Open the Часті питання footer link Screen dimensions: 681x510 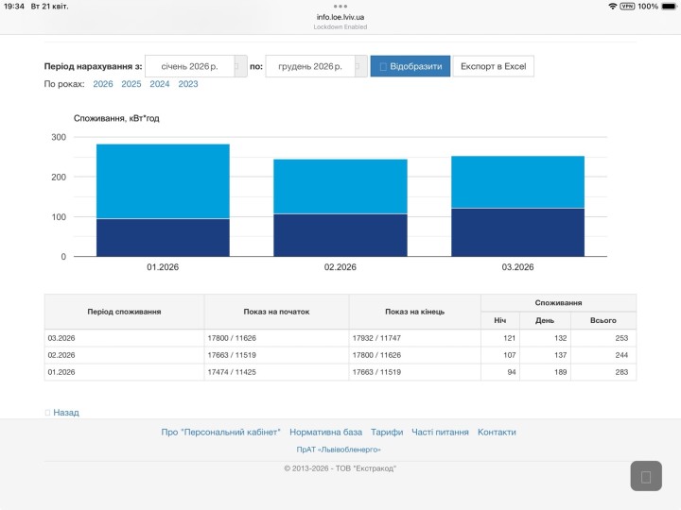tap(440, 432)
